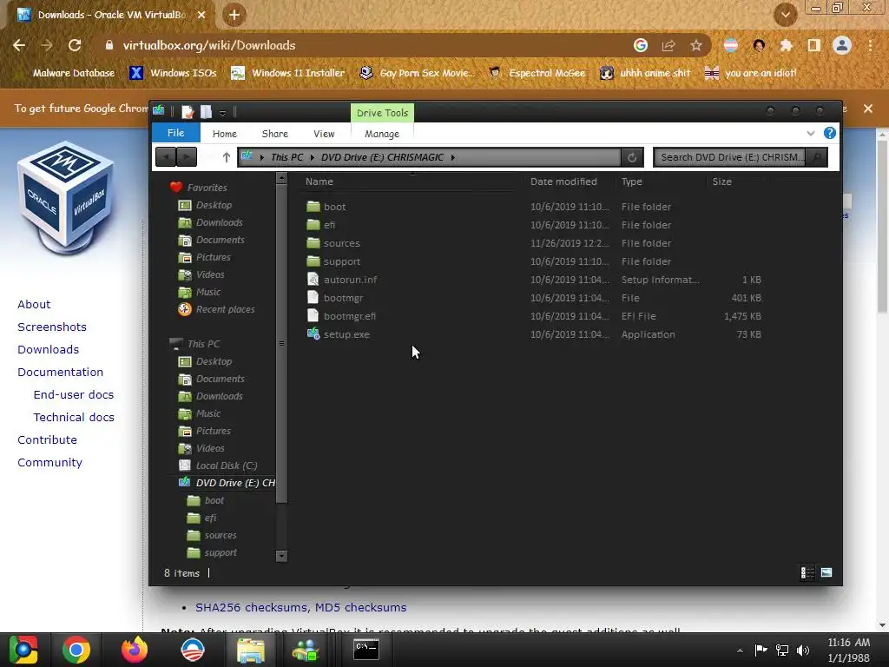Click the Drive Tools contextual tab
Image resolution: width=889 pixels, height=667 pixels.
(382, 113)
